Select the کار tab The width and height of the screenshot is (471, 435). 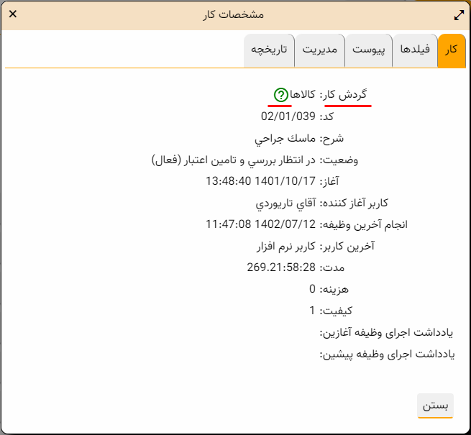pos(452,50)
